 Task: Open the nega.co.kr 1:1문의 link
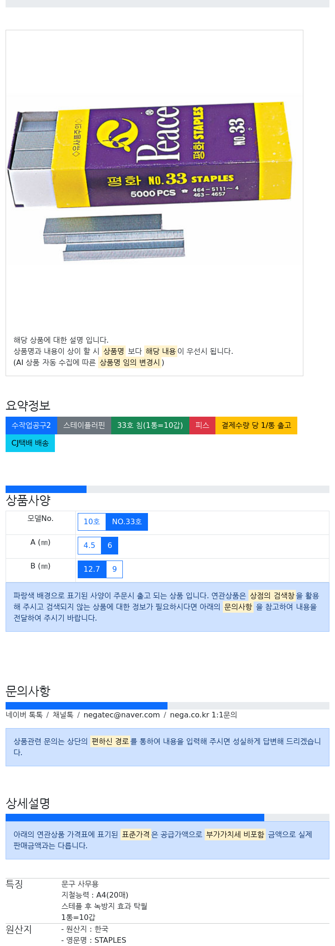(x=203, y=715)
